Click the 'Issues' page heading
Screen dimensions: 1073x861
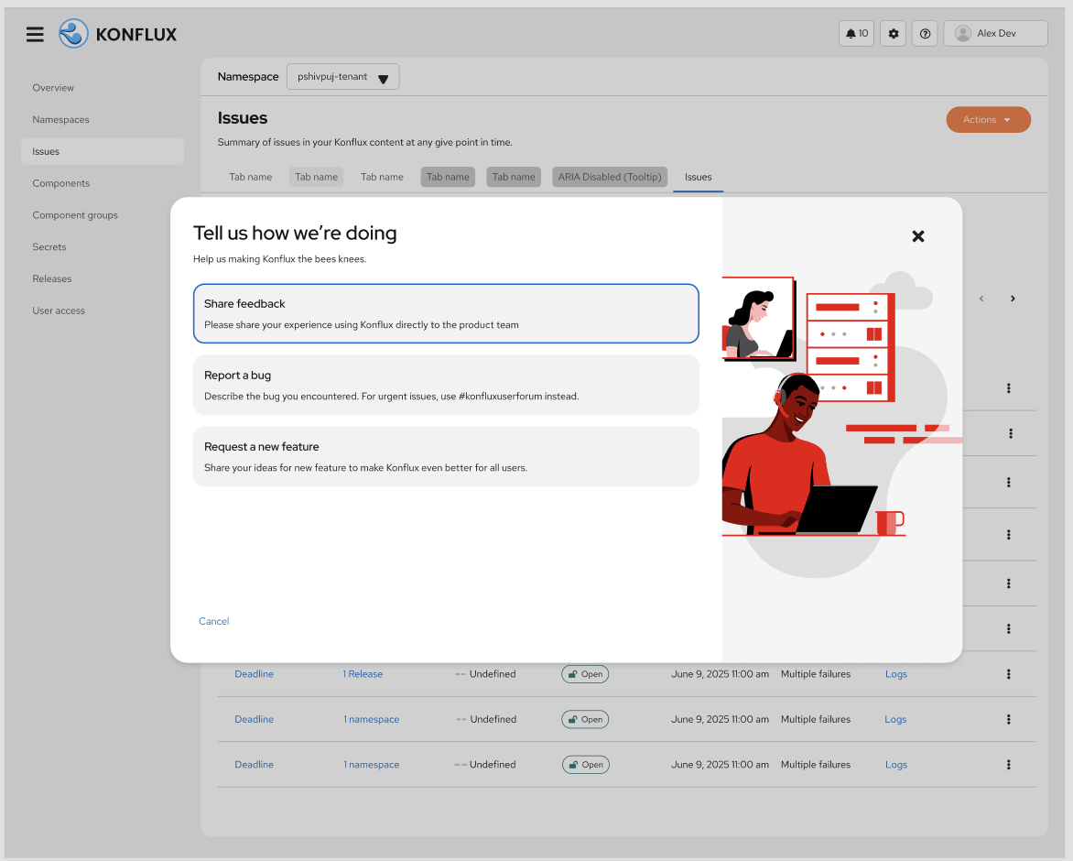[x=243, y=118]
